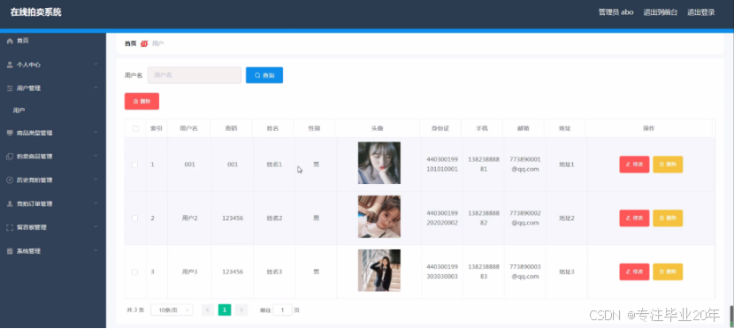
Task: Click ID cell 440300199202020002
Action: tap(442, 218)
